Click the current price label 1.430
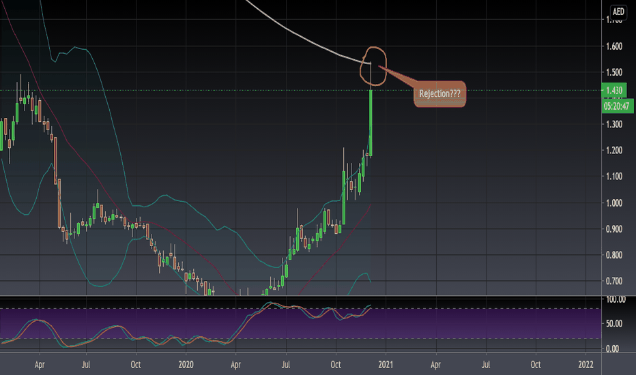 [614, 91]
